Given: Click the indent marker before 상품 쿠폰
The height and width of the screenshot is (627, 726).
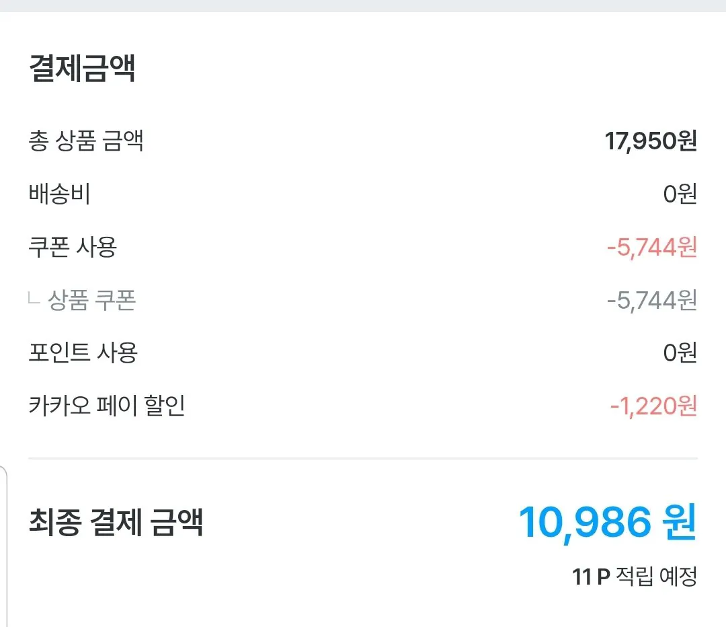Looking at the screenshot, I should (x=34, y=299).
